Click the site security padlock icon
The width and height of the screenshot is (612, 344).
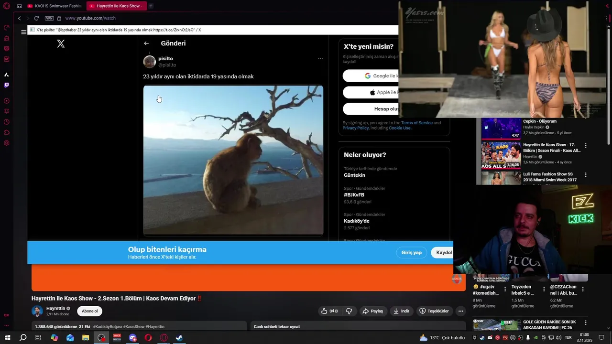coord(59,18)
